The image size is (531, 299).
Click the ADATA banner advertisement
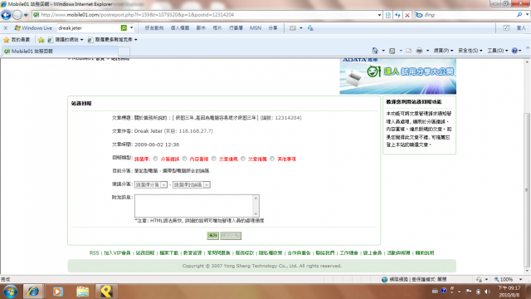(x=398, y=76)
